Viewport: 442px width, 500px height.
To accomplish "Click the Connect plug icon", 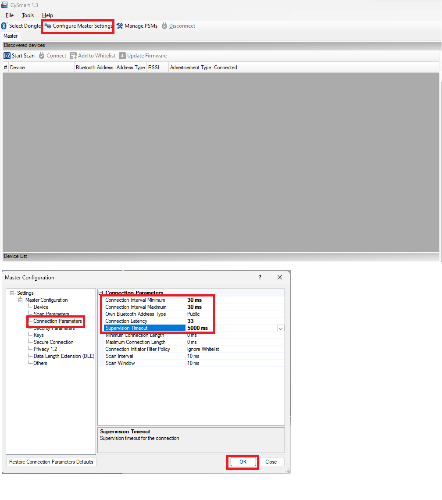I will [x=42, y=56].
